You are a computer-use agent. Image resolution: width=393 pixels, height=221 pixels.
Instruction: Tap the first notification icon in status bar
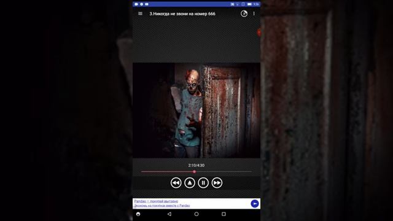click(136, 4)
